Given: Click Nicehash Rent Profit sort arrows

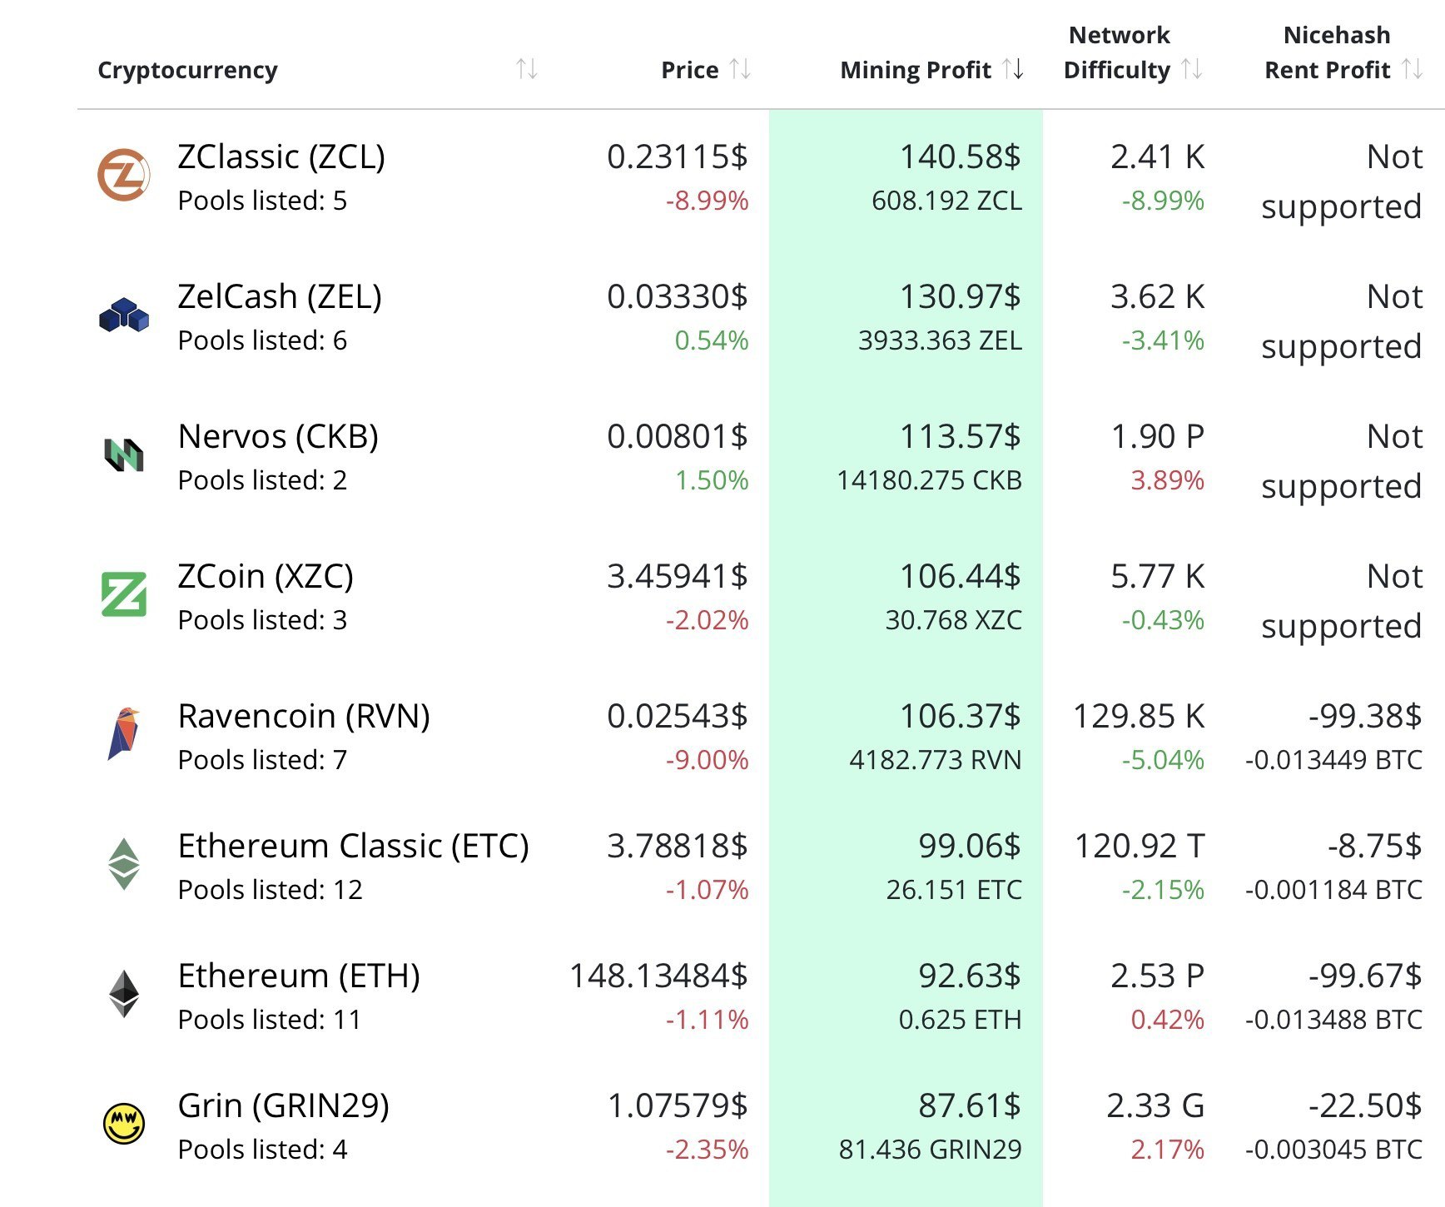Looking at the screenshot, I should [x=1412, y=69].
